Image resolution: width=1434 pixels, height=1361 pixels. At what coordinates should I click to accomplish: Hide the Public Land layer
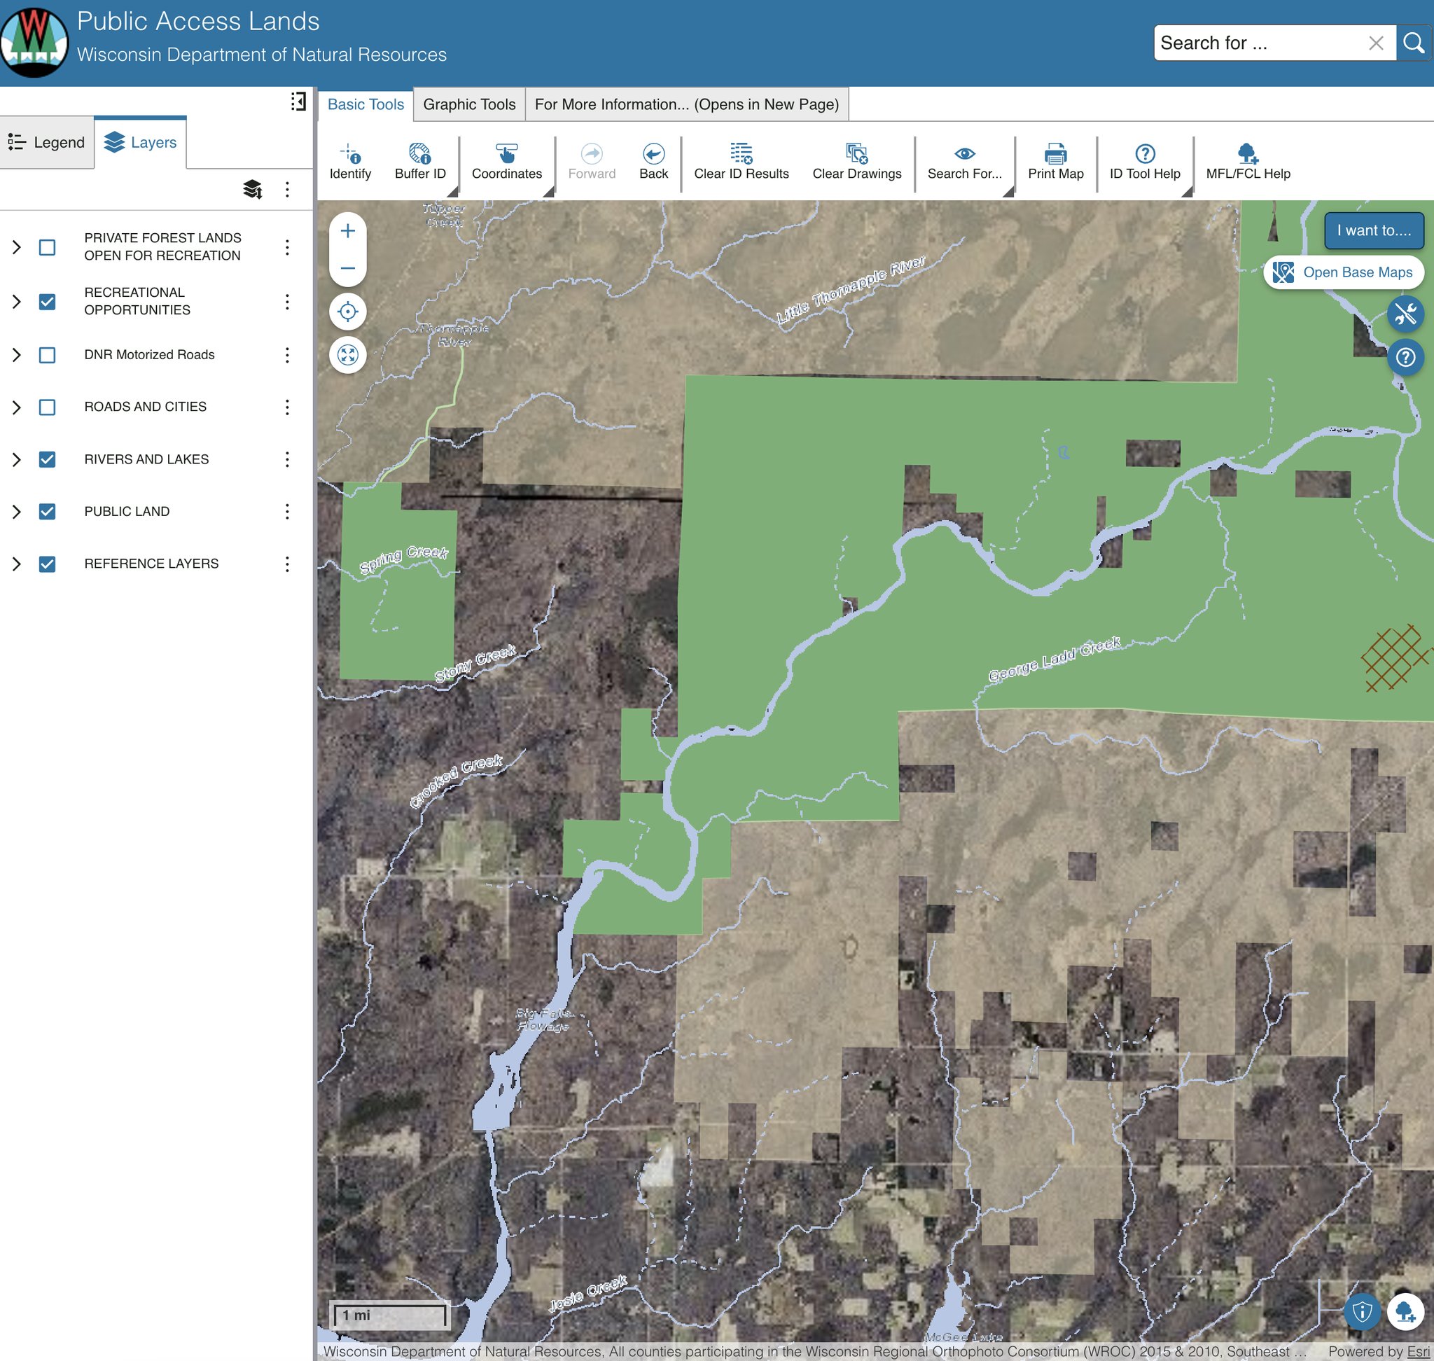pos(47,512)
